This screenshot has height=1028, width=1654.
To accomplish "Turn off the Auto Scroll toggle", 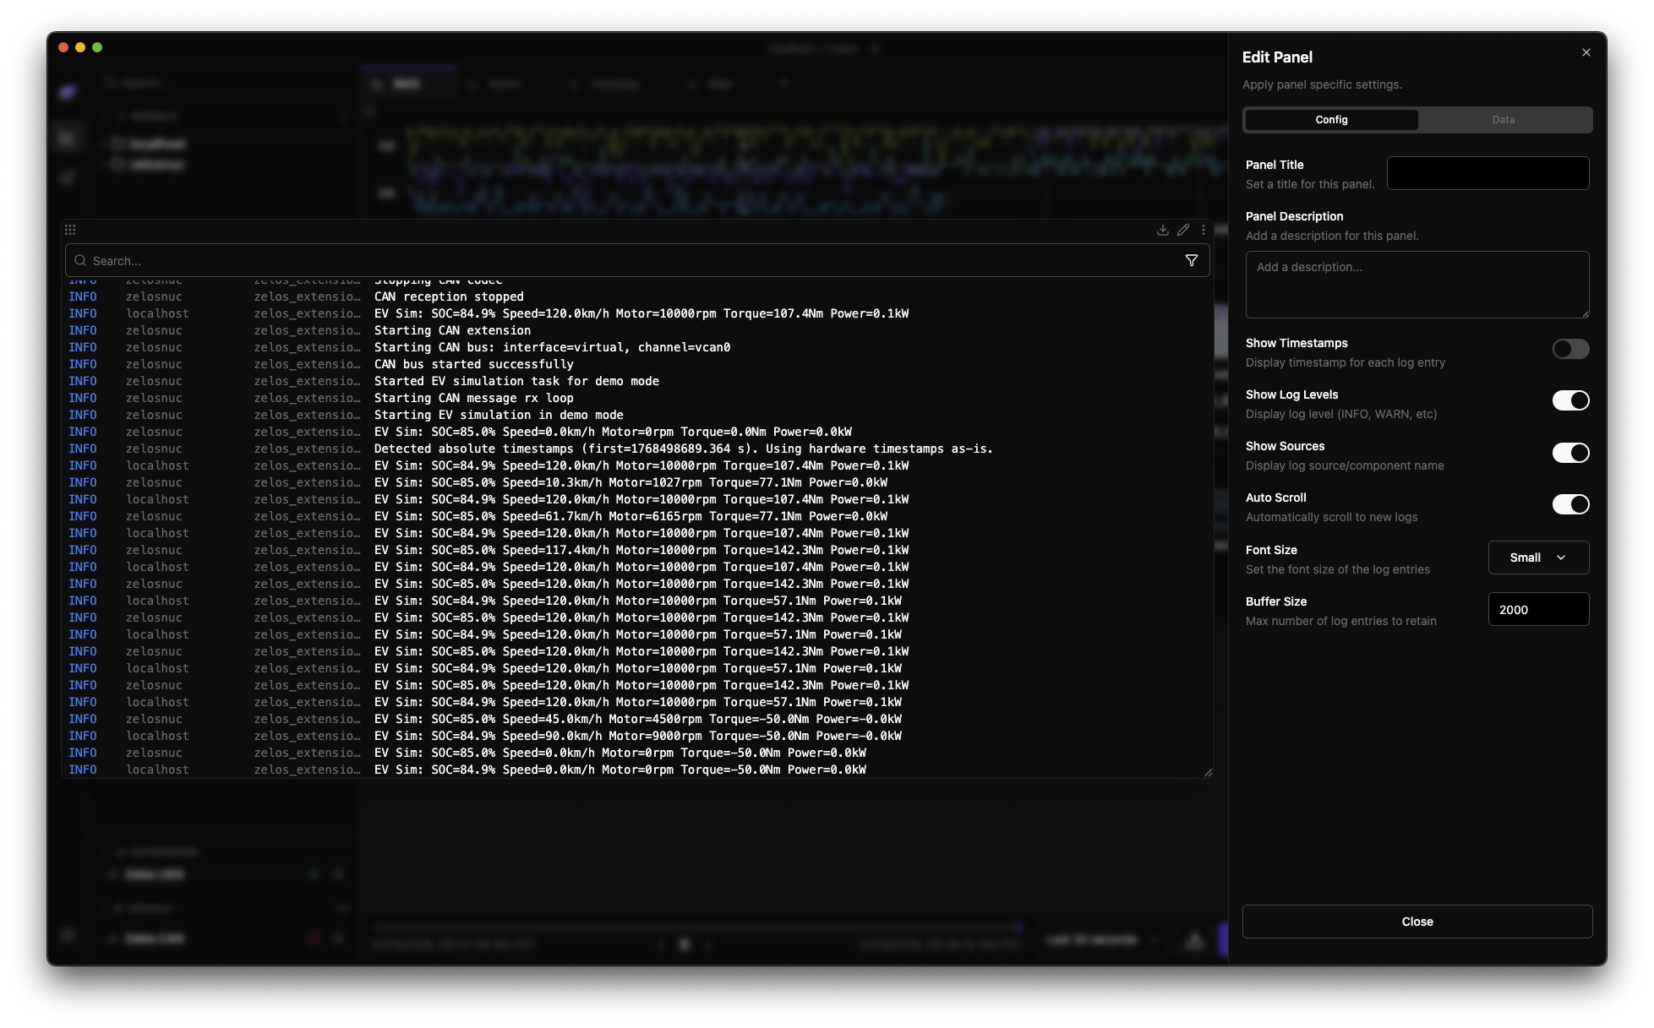I will click(1570, 504).
